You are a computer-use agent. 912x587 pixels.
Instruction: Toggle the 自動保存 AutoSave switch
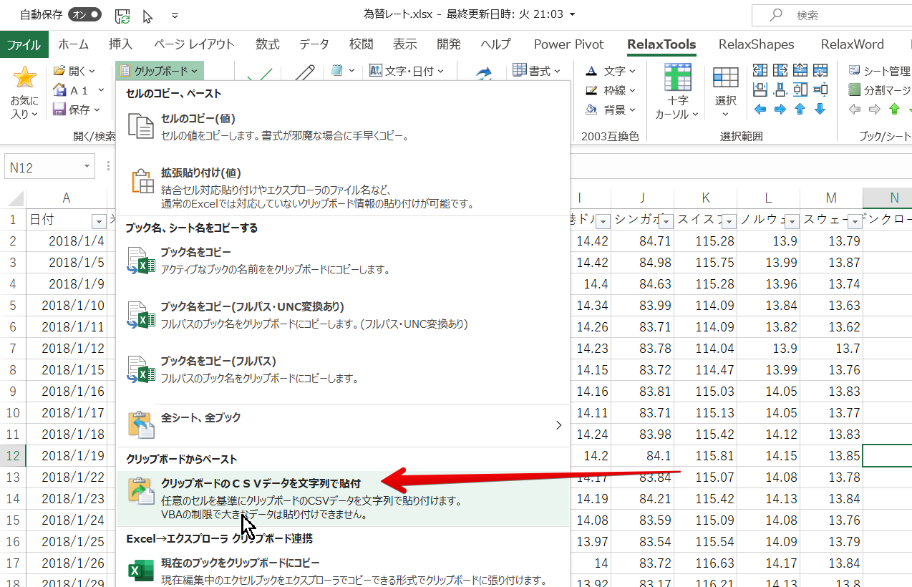pos(86,14)
